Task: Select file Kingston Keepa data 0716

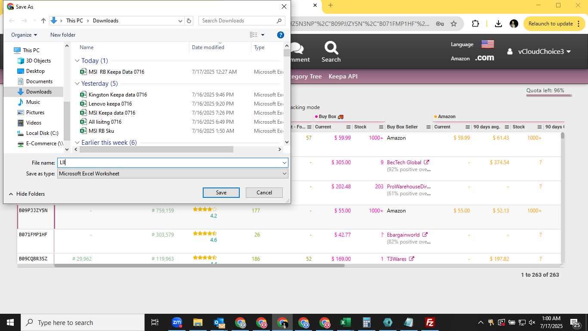Action: [x=118, y=95]
